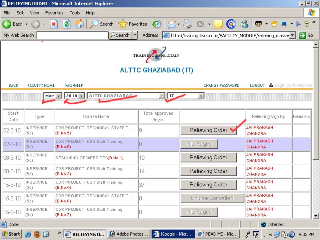Click the Course Cancelled button for B.No.8

click(x=212, y=198)
